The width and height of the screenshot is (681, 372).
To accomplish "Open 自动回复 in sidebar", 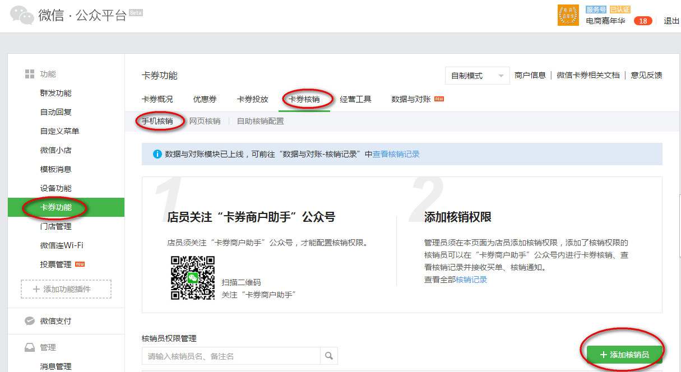I will click(x=56, y=112).
